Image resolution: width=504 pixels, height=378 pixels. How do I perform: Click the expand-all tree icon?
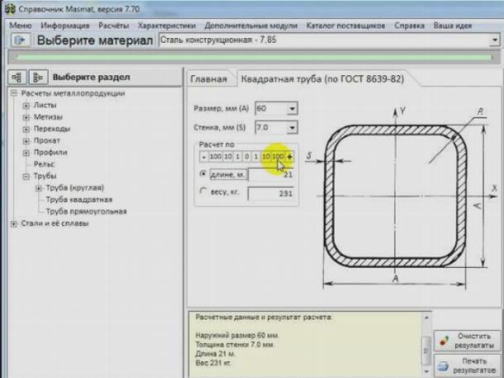[17, 77]
